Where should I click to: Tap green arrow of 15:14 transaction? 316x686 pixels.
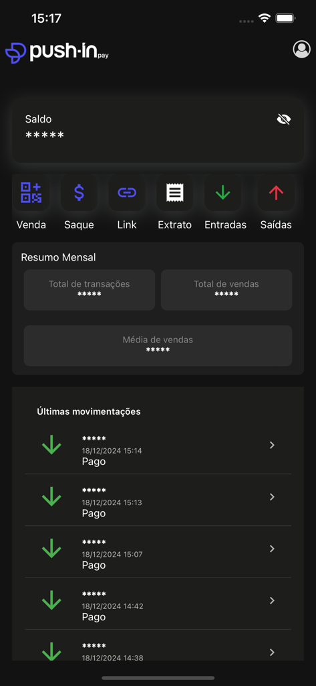tap(51, 445)
